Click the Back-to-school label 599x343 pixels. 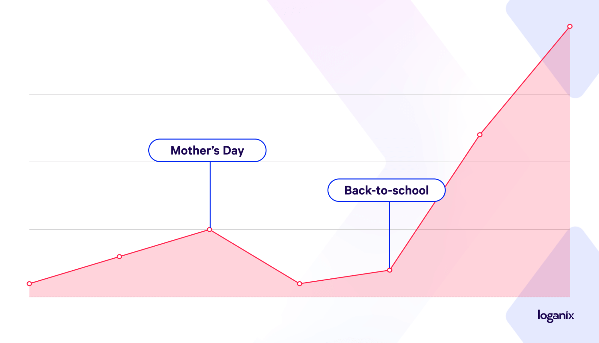click(x=387, y=190)
